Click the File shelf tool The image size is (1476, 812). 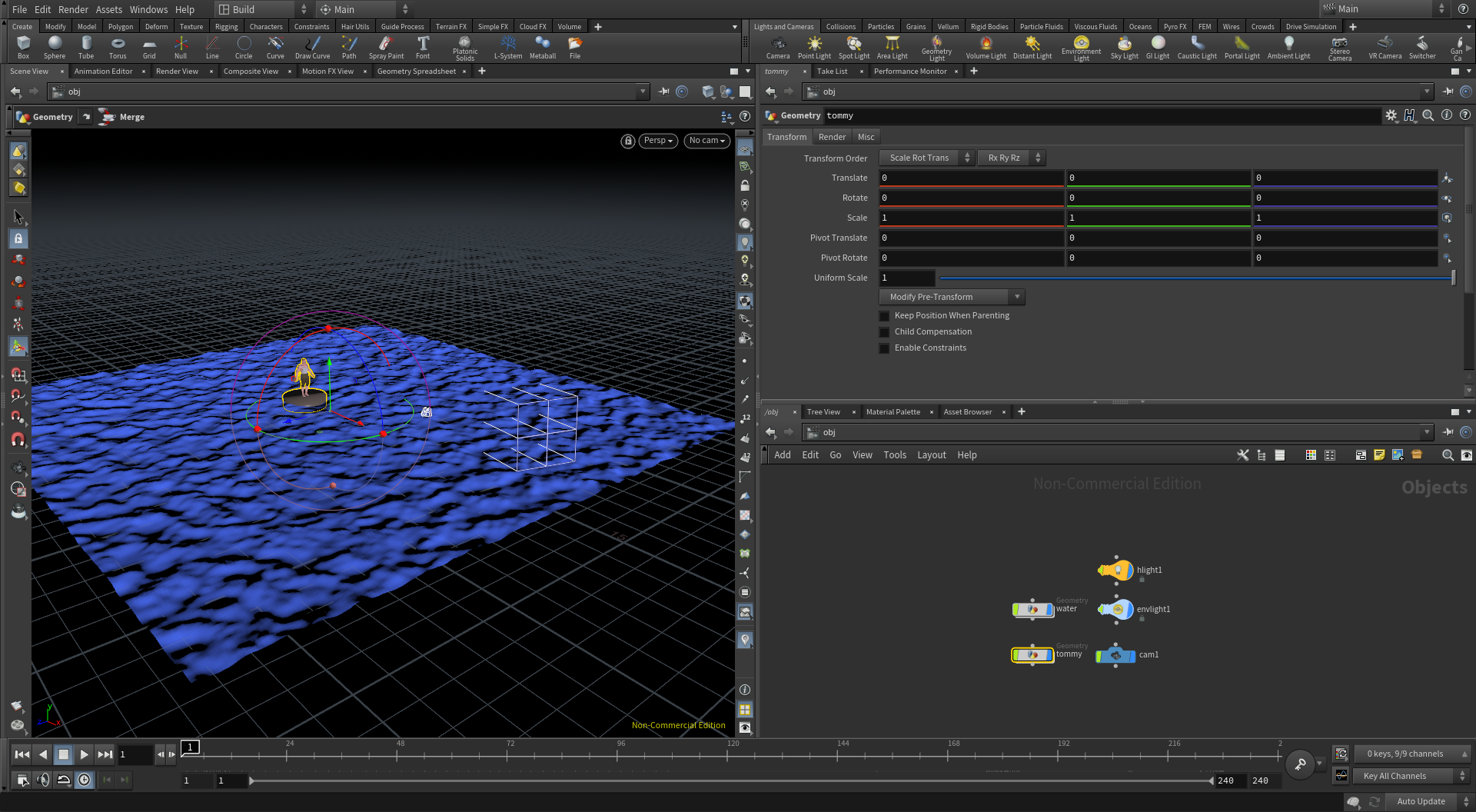tap(575, 47)
